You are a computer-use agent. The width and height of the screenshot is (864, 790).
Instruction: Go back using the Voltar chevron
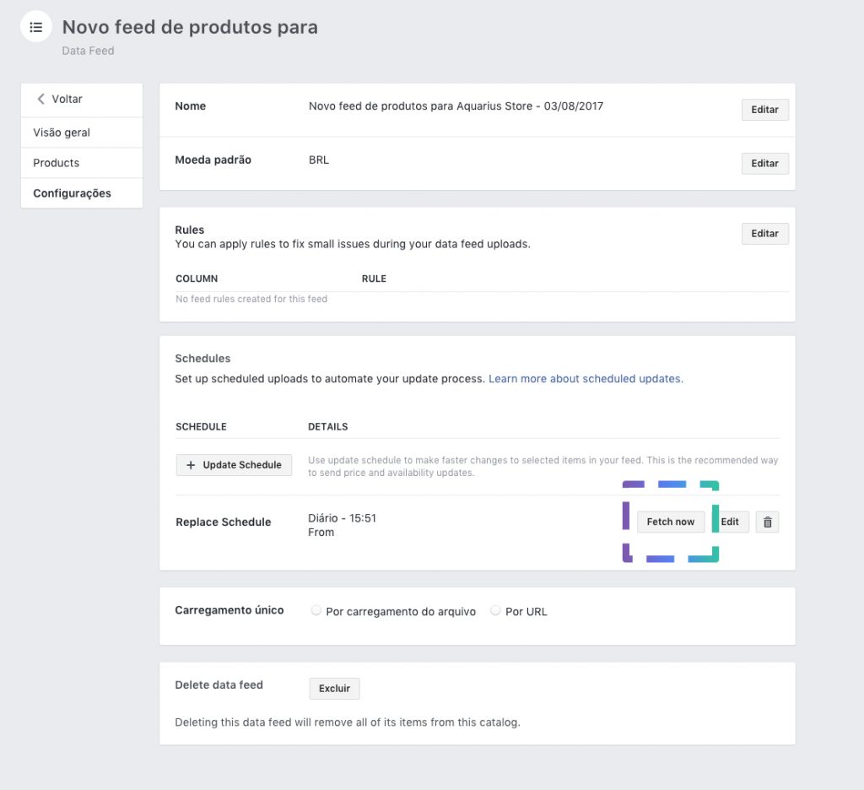click(40, 99)
